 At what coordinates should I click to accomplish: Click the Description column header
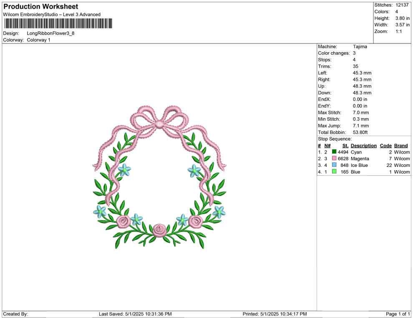coord(363,145)
